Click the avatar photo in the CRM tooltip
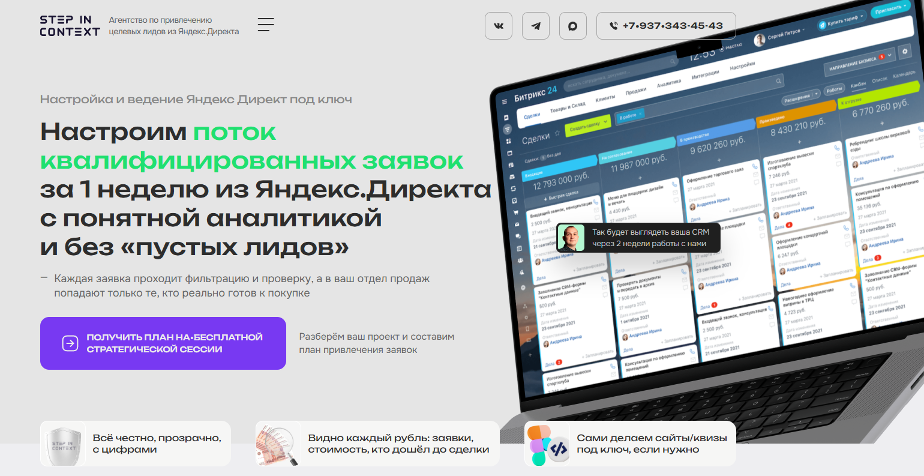Image resolution: width=924 pixels, height=476 pixels. pos(571,238)
